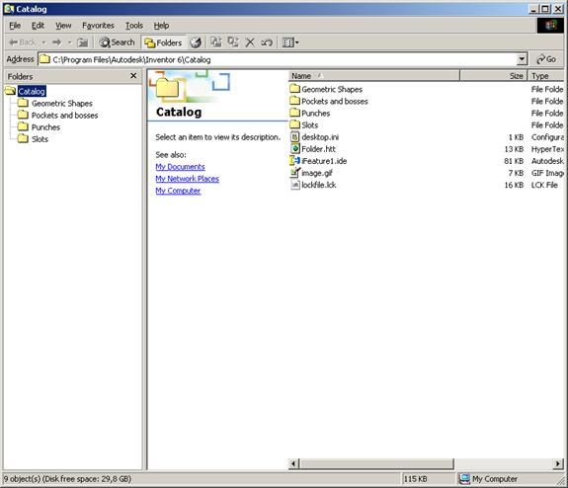The width and height of the screenshot is (568, 488).
Task: Click the Forward arrow button
Action: (57, 42)
